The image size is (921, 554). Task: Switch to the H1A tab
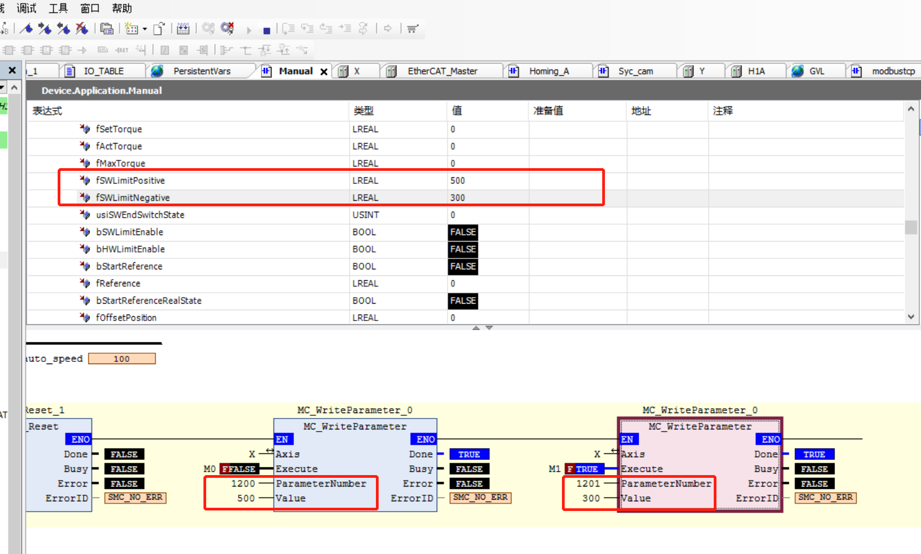point(756,71)
